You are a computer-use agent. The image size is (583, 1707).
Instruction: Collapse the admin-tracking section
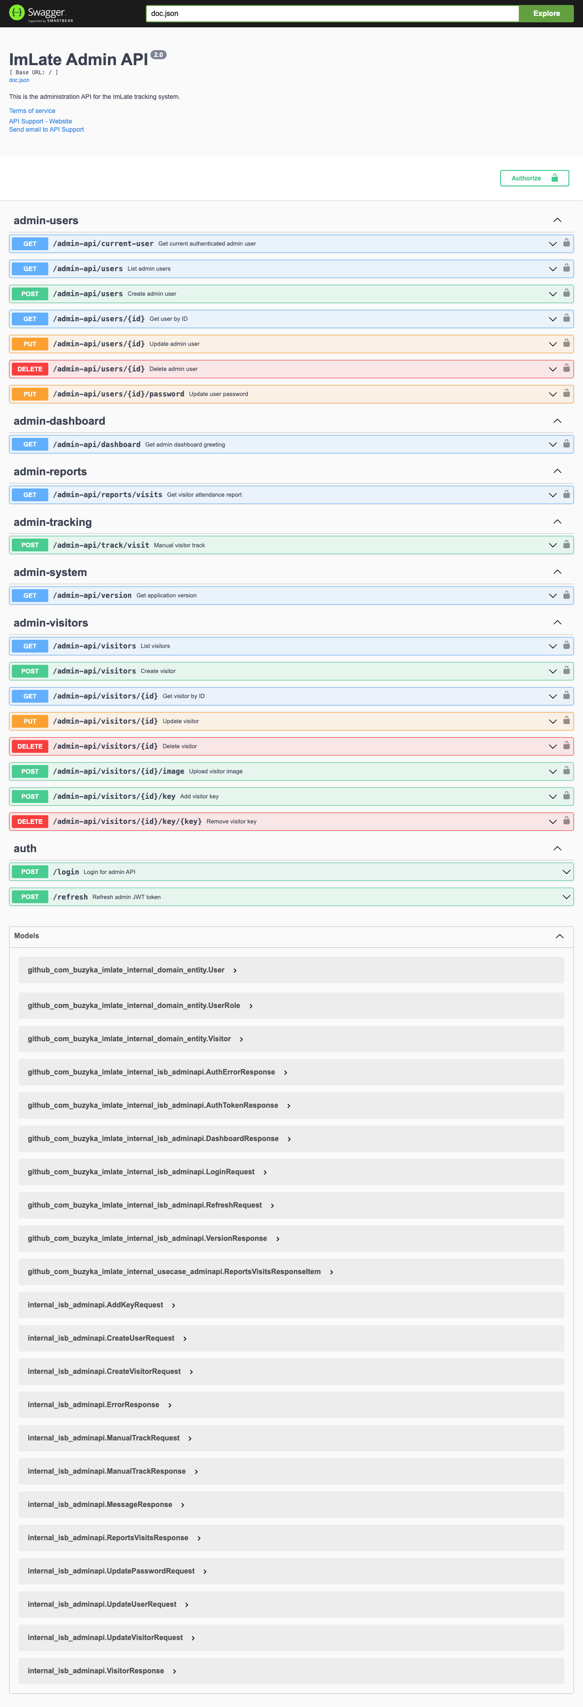(557, 521)
